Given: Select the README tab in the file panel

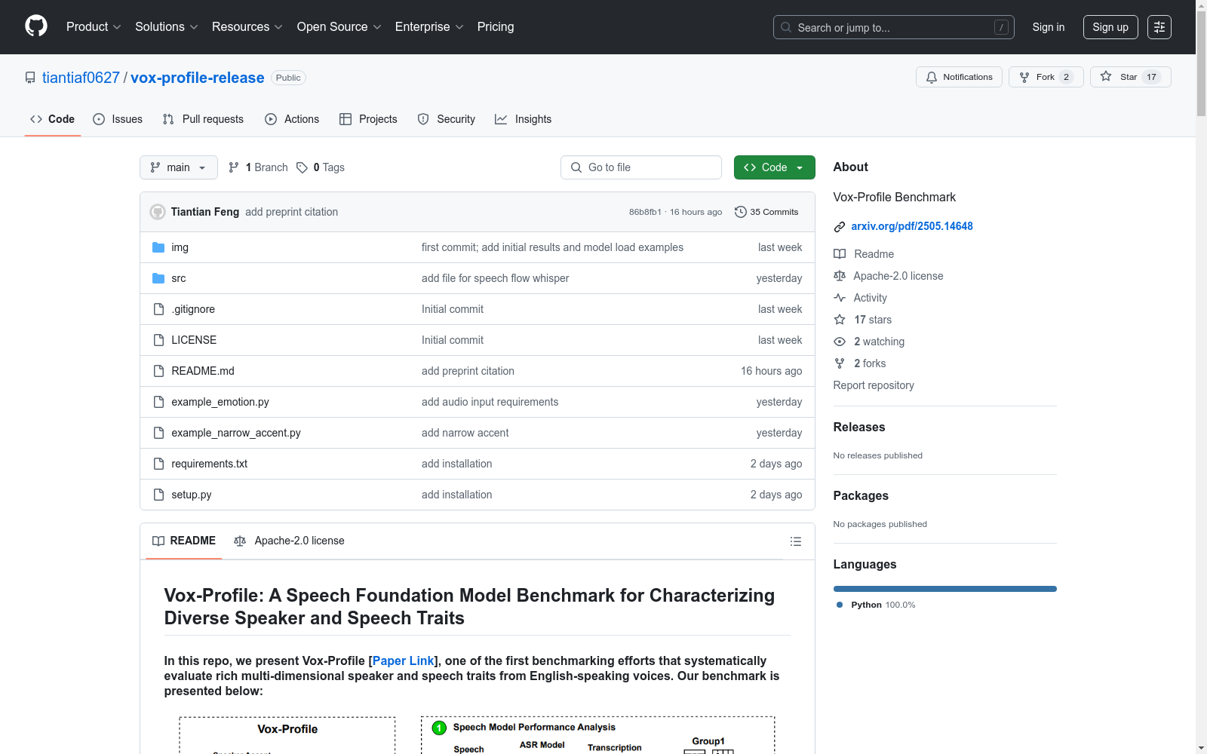Looking at the screenshot, I should pyautogui.click(x=184, y=541).
